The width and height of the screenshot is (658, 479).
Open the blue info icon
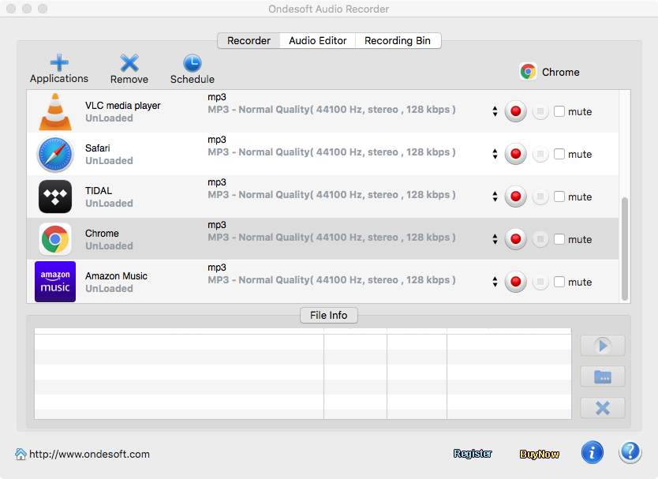click(592, 452)
